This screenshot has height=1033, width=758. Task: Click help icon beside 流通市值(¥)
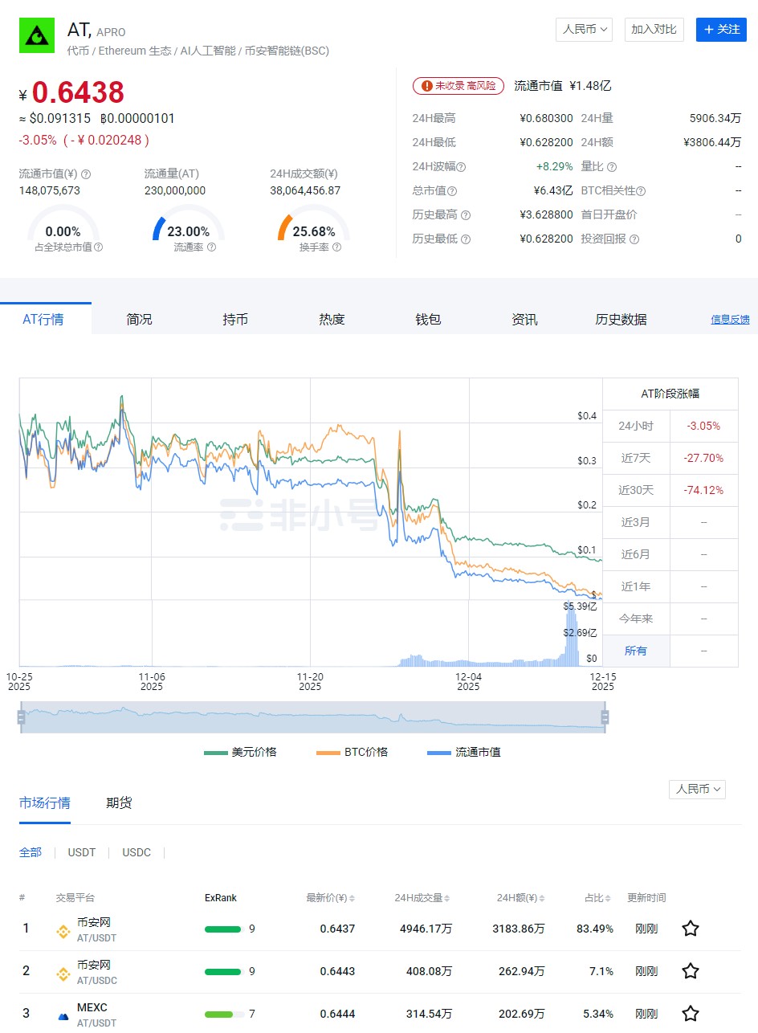[x=86, y=174]
